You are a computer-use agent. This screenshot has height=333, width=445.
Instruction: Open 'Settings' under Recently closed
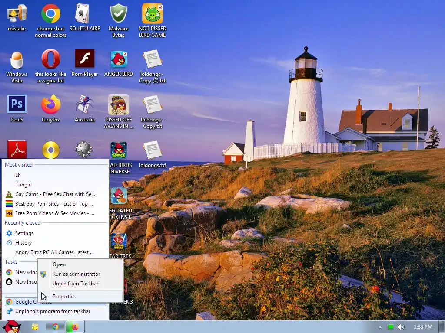[56, 233]
